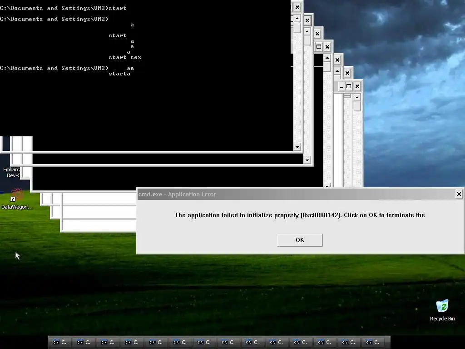This screenshot has height=349, width=465.
Task: Minimize the rearmost command prompt window
Action: pos(341,87)
